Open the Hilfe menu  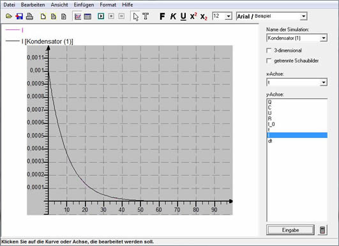pyautogui.click(x=127, y=4)
